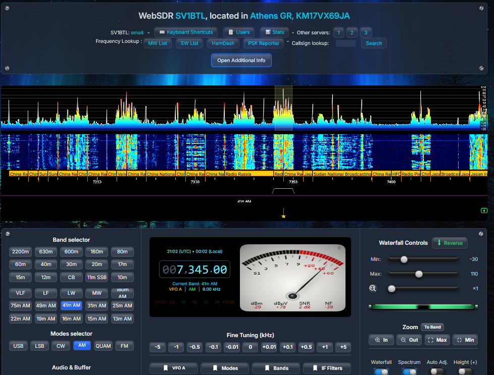Click the 7,345.00 frequency display

point(194,270)
